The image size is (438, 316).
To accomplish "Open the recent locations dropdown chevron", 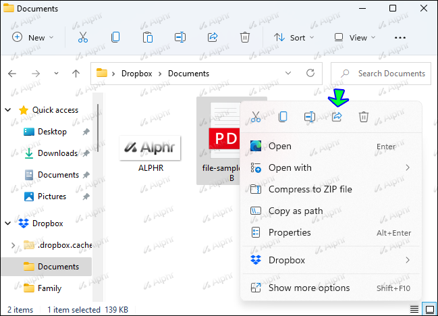I will (x=56, y=74).
